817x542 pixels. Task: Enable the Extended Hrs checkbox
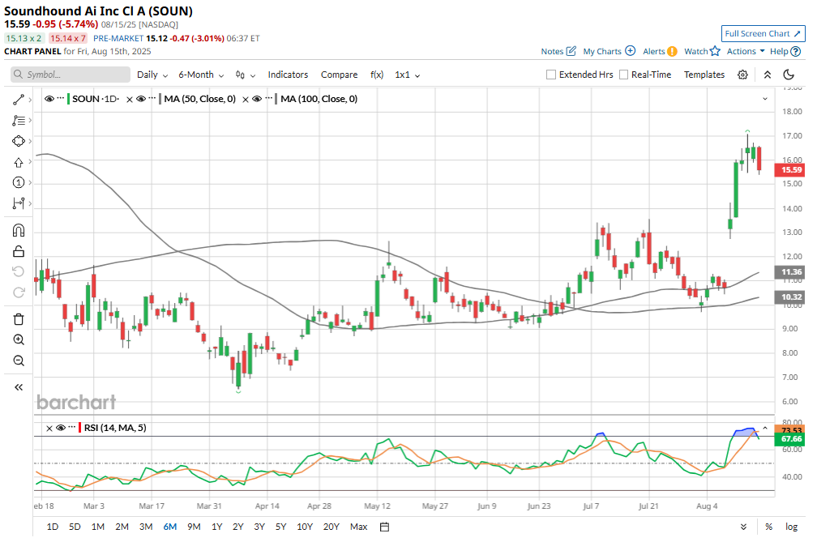pos(551,75)
